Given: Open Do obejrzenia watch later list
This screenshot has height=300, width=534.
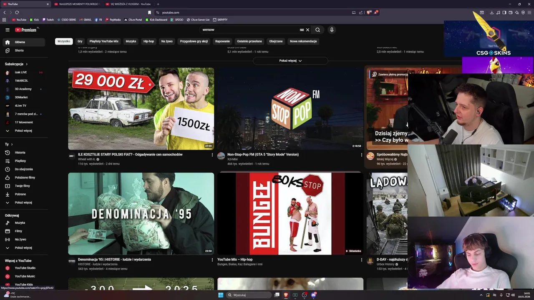Looking at the screenshot, I should click(x=24, y=169).
